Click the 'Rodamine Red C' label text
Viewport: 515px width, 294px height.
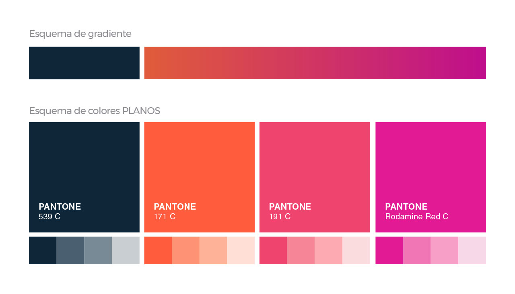click(417, 217)
